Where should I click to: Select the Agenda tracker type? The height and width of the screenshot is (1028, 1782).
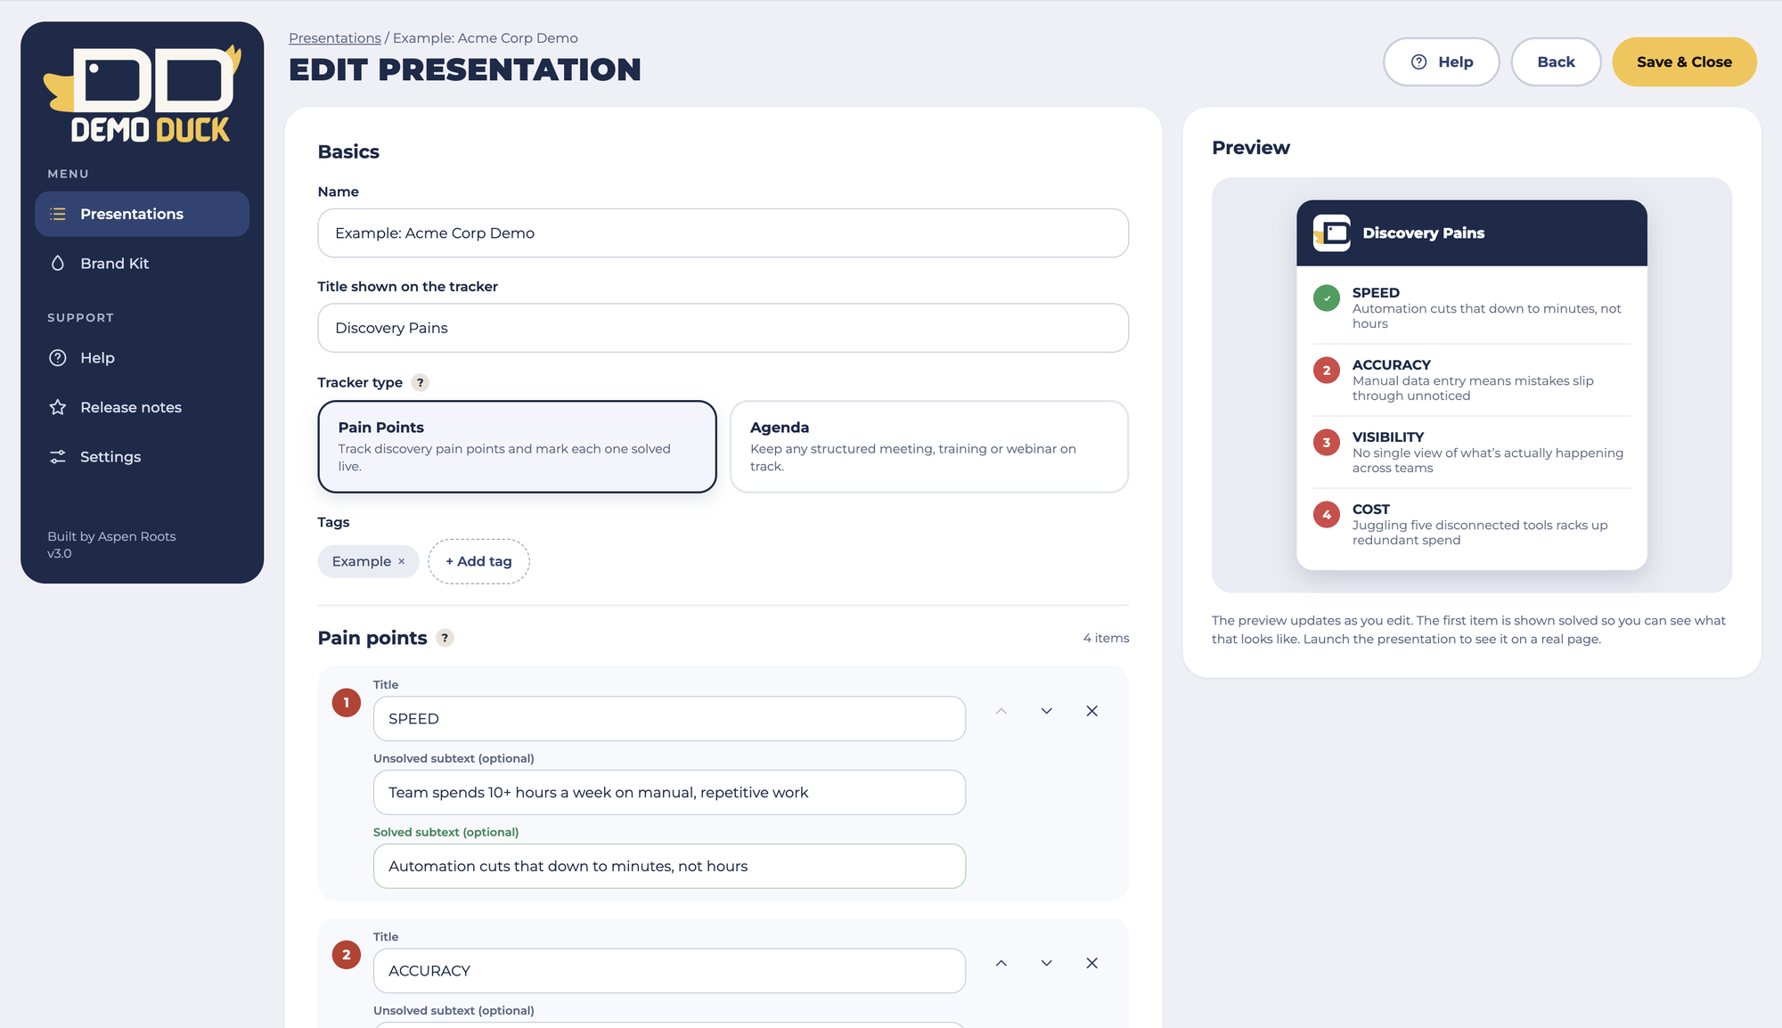[x=929, y=446]
